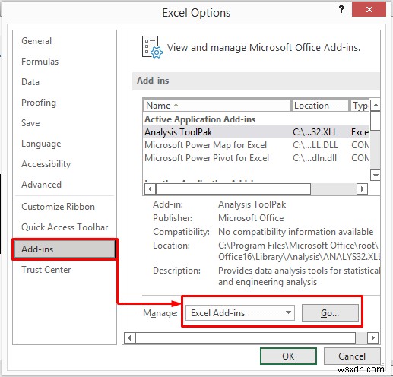Image resolution: width=393 pixels, height=377 pixels.
Task: Open the Manage Excel Add-ins dropdown
Action: (x=240, y=313)
